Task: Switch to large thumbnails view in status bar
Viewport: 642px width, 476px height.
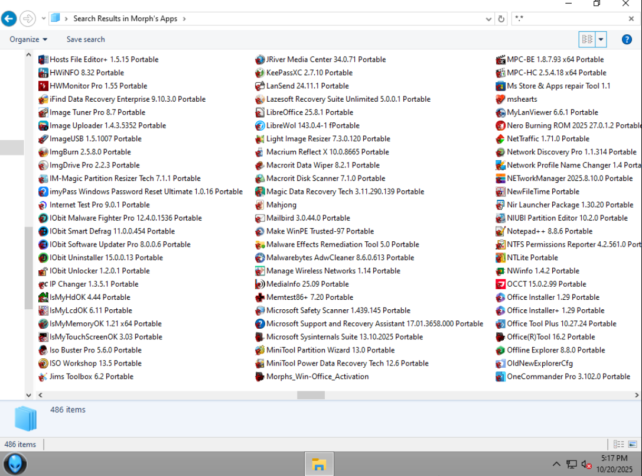Action: [633, 444]
